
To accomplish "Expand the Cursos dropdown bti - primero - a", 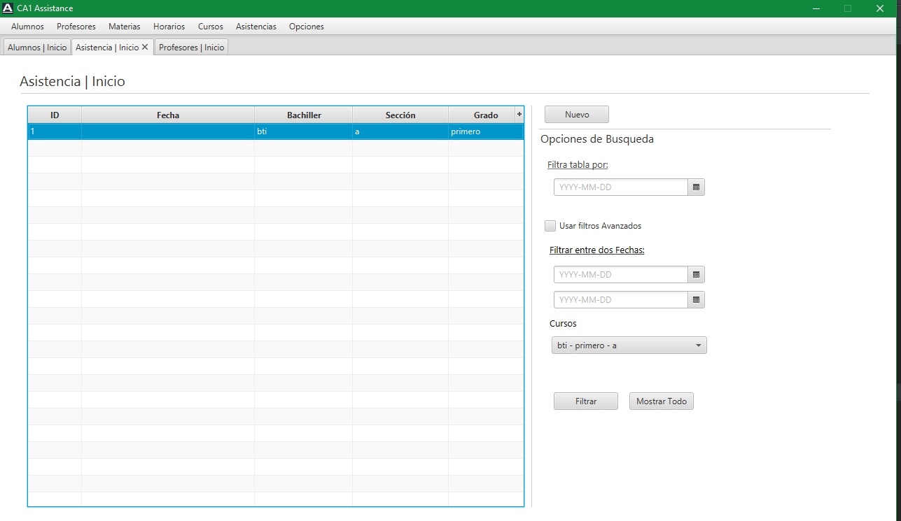I will click(x=629, y=345).
